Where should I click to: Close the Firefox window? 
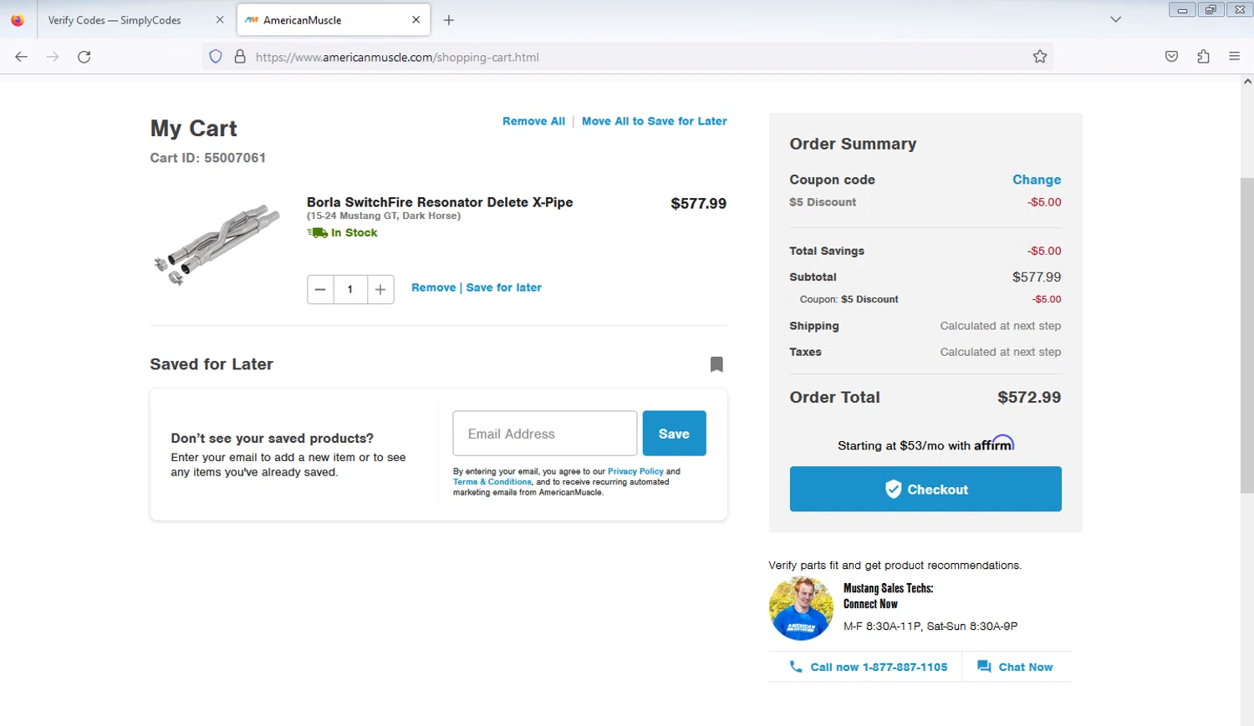click(x=1240, y=10)
